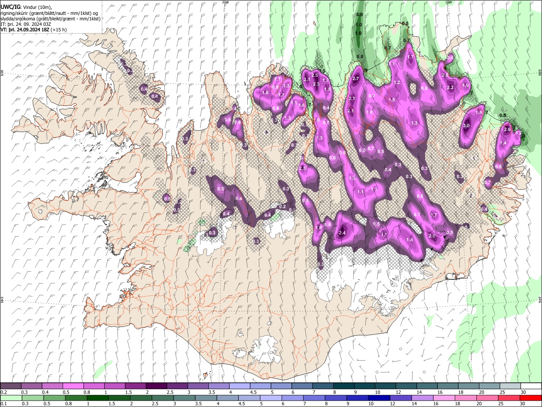Click the '2.6' snowfall value on map
The image size is (542, 407).
pyautogui.click(x=508, y=130)
